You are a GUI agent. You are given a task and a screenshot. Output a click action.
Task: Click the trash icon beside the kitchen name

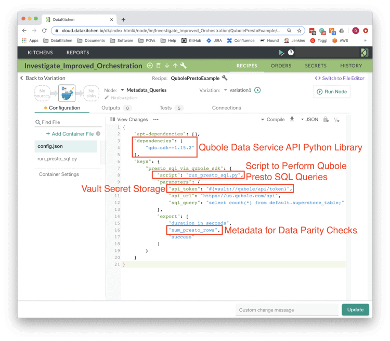[158, 66]
